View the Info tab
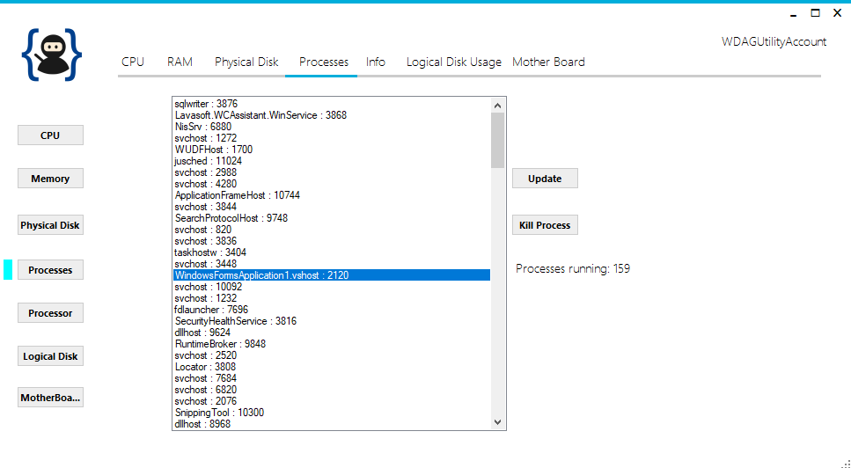Screen dimensions: 851x468 click(376, 62)
